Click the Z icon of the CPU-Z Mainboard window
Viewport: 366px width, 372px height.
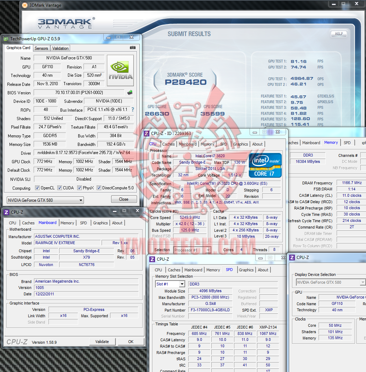click(x=6, y=212)
